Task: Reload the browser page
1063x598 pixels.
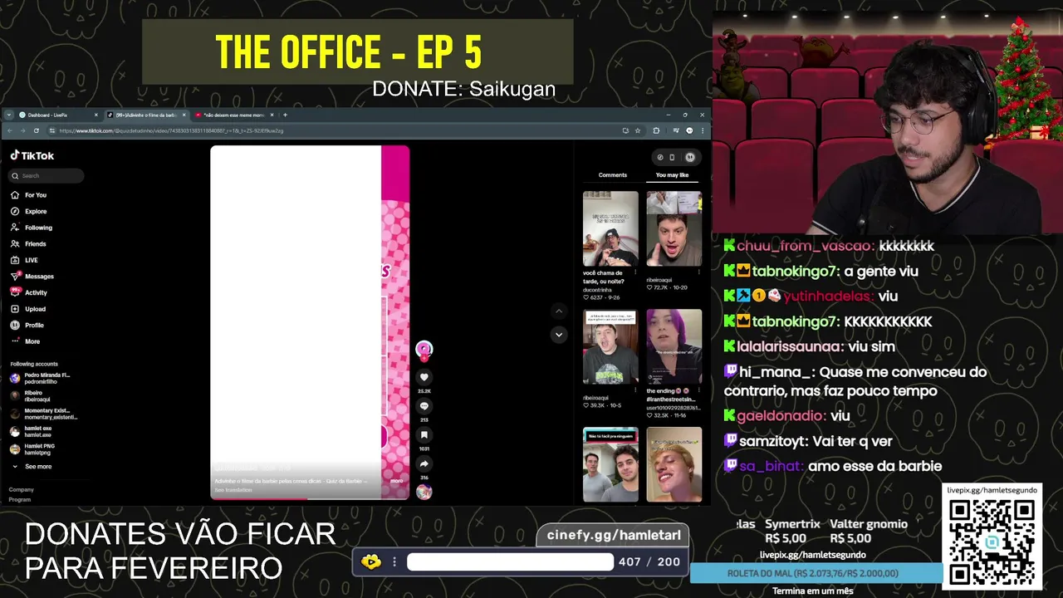Action: pyautogui.click(x=36, y=130)
